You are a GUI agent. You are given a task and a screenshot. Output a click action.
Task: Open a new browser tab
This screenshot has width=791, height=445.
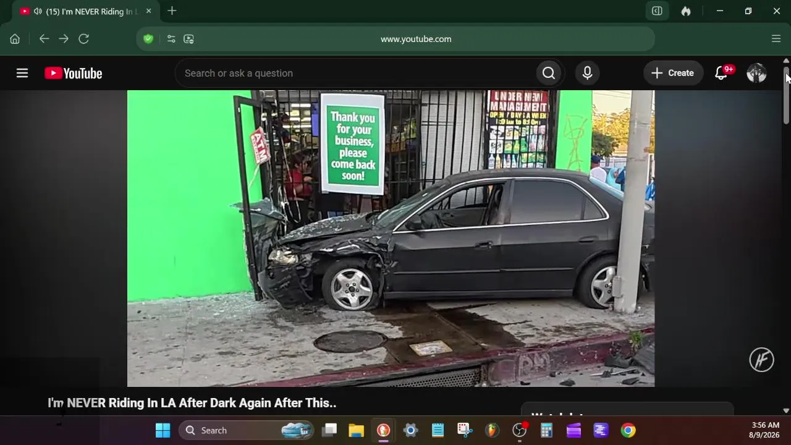(172, 11)
